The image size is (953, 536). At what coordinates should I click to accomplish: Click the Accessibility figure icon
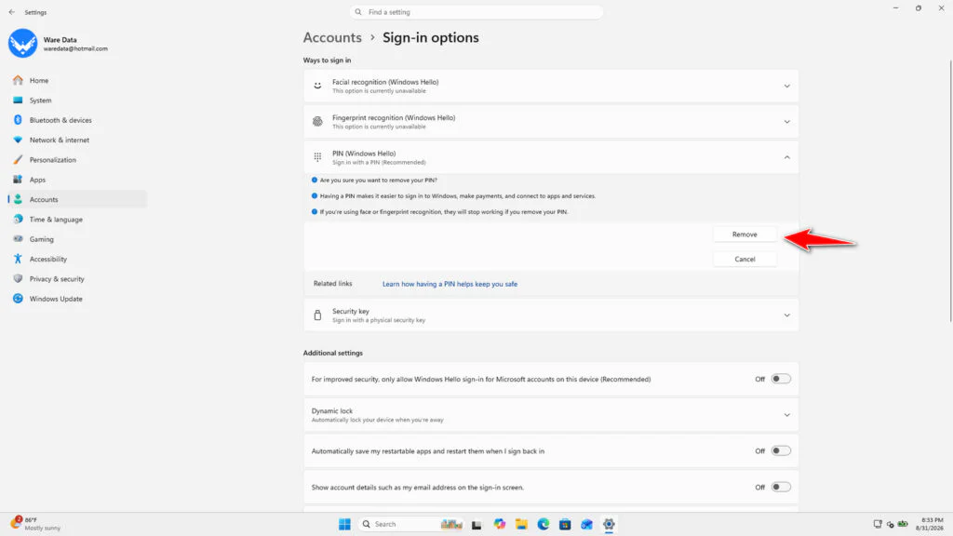click(x=19, y=259)
